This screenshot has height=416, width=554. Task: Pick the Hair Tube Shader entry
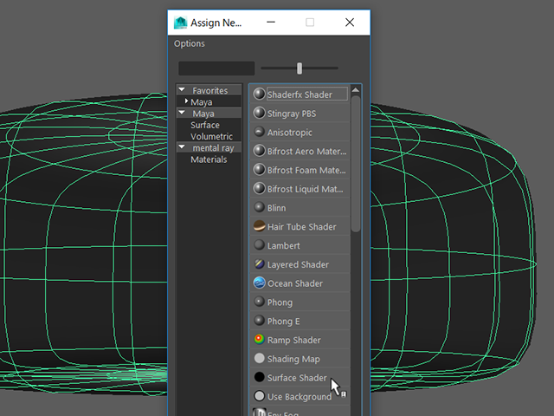click(x=300, y=226)
